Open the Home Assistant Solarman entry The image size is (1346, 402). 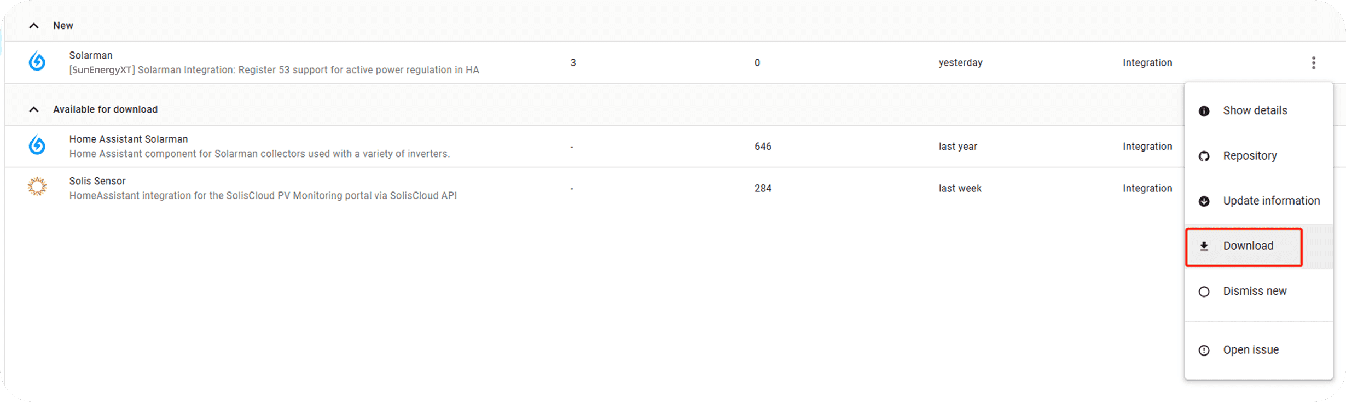tap(259, 146)
